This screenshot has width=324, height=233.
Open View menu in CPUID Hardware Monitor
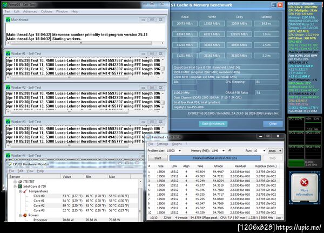30,171
